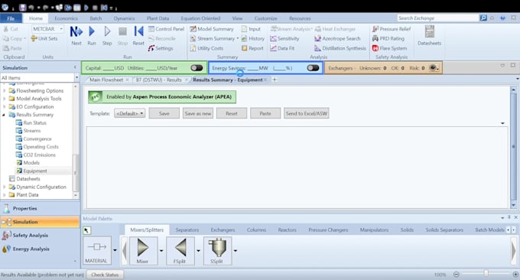Open Unit Sets
Screen dimensions: 520x280
coord(44,38)
